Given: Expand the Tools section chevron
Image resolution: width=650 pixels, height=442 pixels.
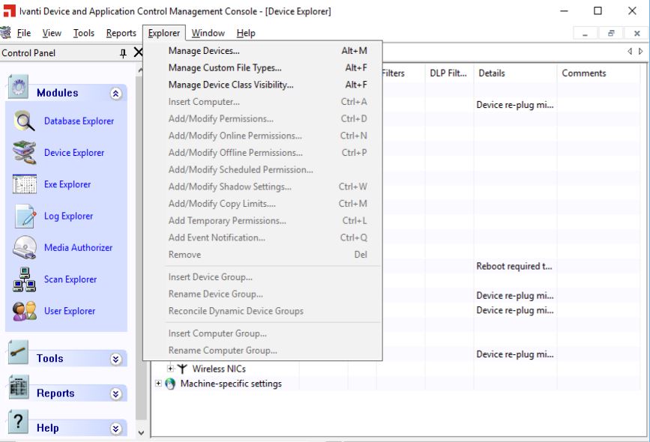Looking at the screenshot, I should pyautogui.click(x=115, y=359).
